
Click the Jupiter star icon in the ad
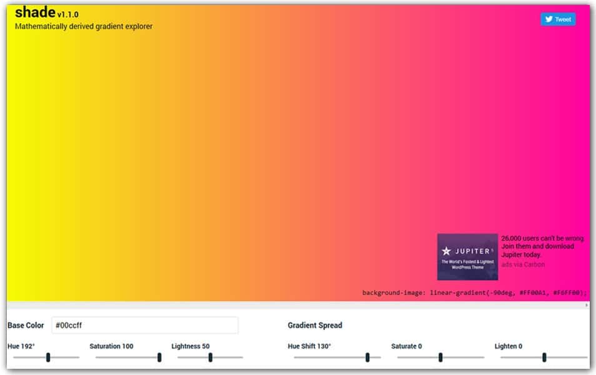pos(447,249)
